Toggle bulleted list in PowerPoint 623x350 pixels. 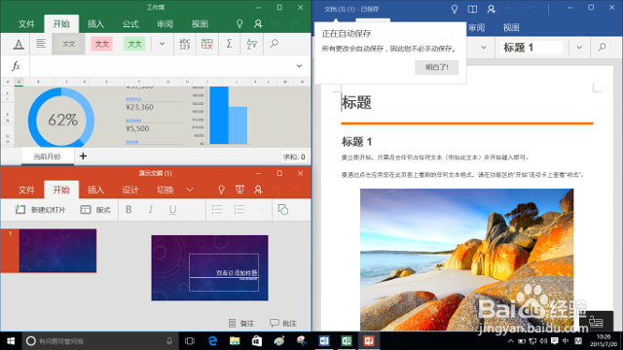217,210
